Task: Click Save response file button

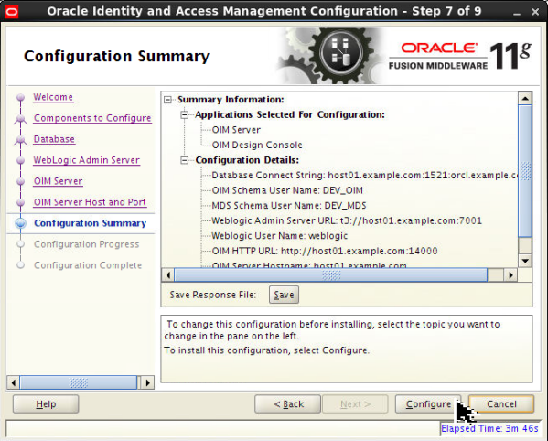Action: click(284, 295)
